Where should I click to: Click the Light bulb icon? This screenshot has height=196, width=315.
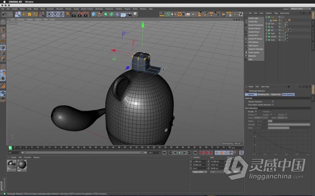pos(135,14)
